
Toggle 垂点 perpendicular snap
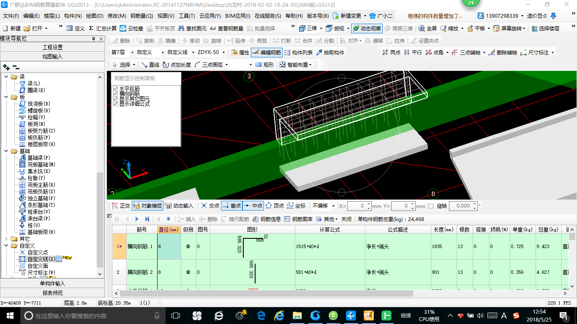[x=231, y=206]
